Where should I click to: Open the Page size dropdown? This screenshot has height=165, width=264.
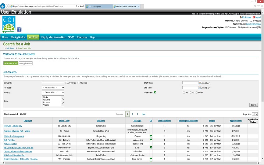pyautogui.click(x=255, y=114)
